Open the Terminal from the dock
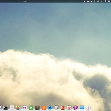Viewport: 111px width, 111px height. 6,108
